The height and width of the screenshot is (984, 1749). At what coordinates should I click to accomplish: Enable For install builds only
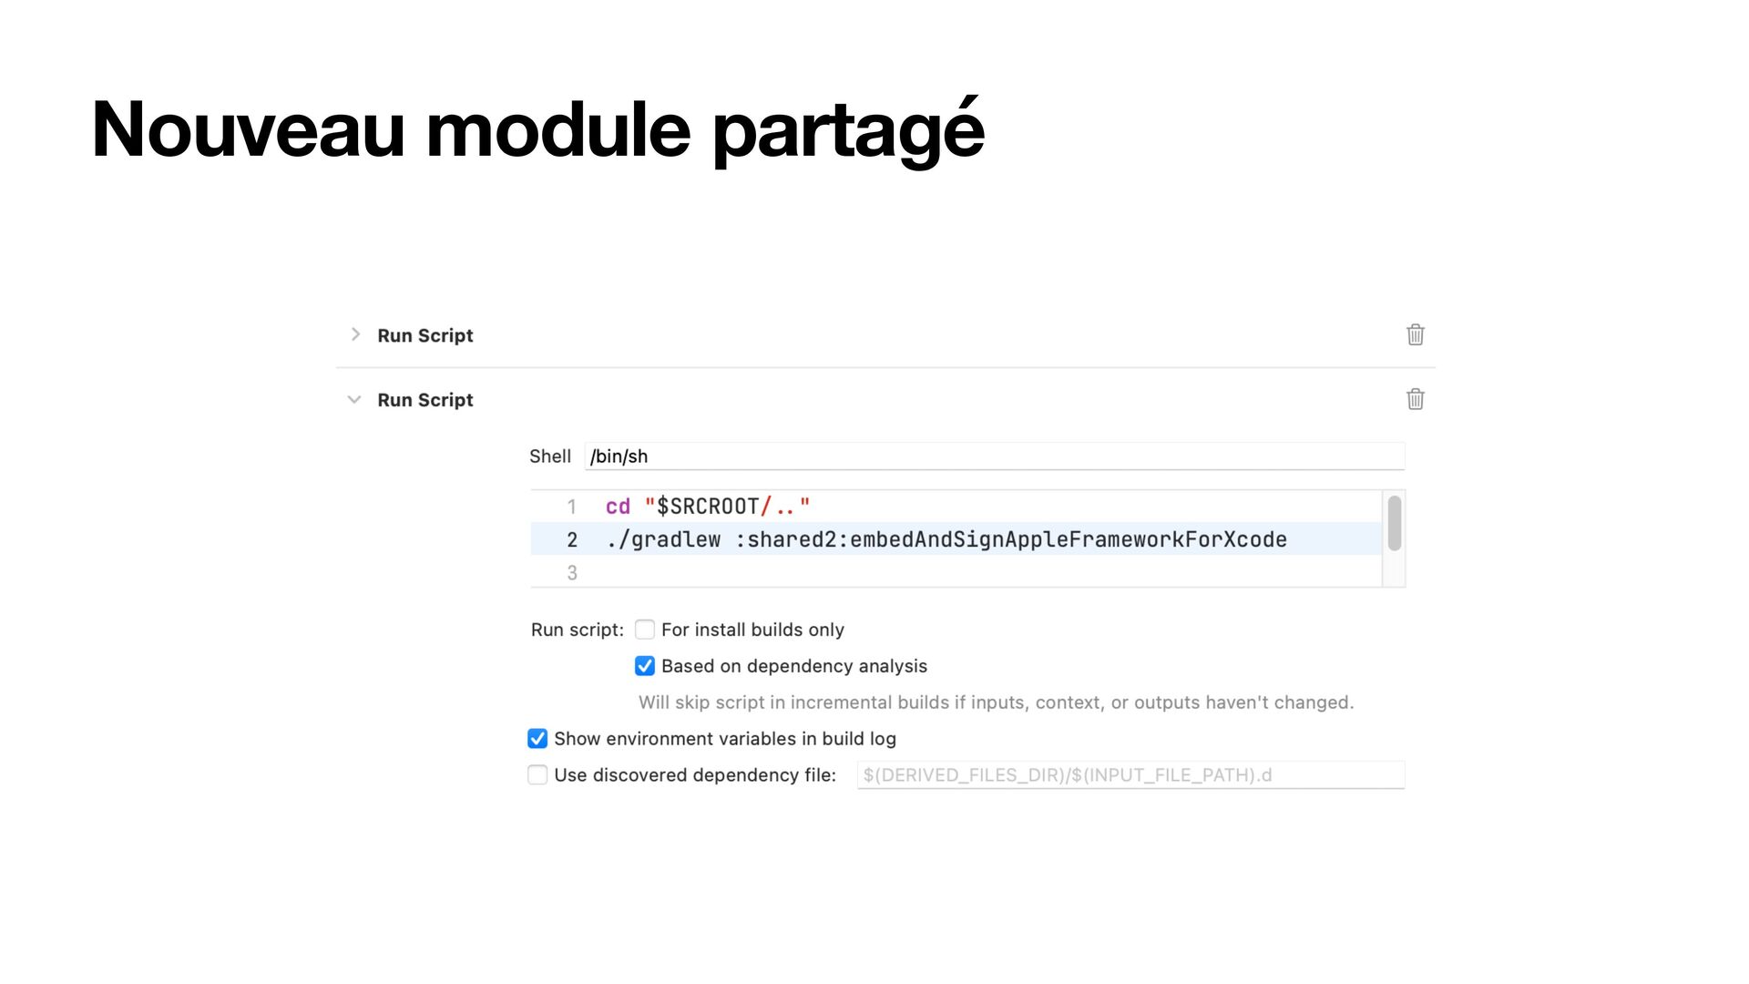click(645, 630)
